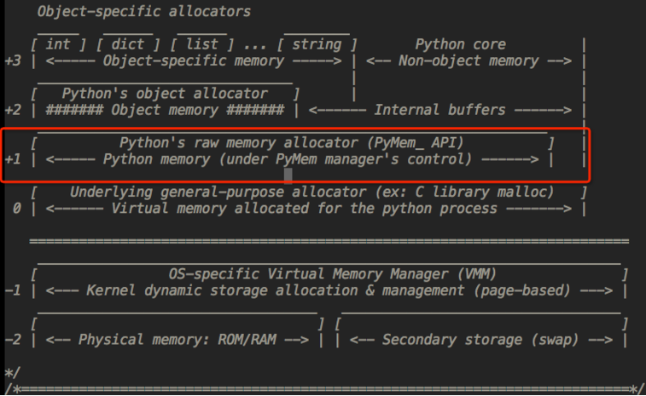Click the 'Object-specific allocators' heading text

point(143,12)
